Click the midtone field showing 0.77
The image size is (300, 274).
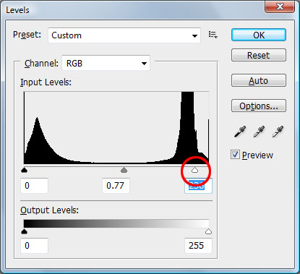[116, 186]
